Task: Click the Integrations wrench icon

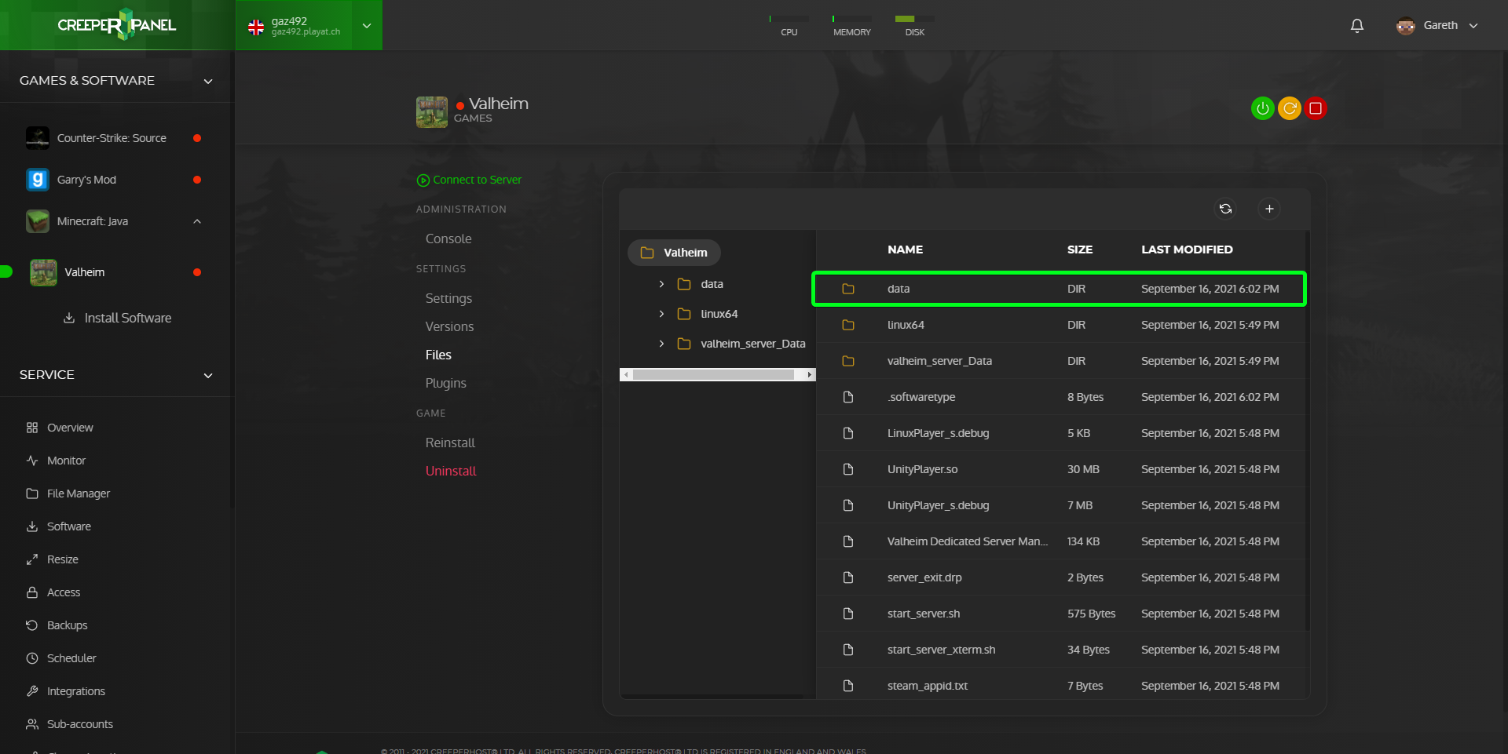Action: click(x=32, y=691)
